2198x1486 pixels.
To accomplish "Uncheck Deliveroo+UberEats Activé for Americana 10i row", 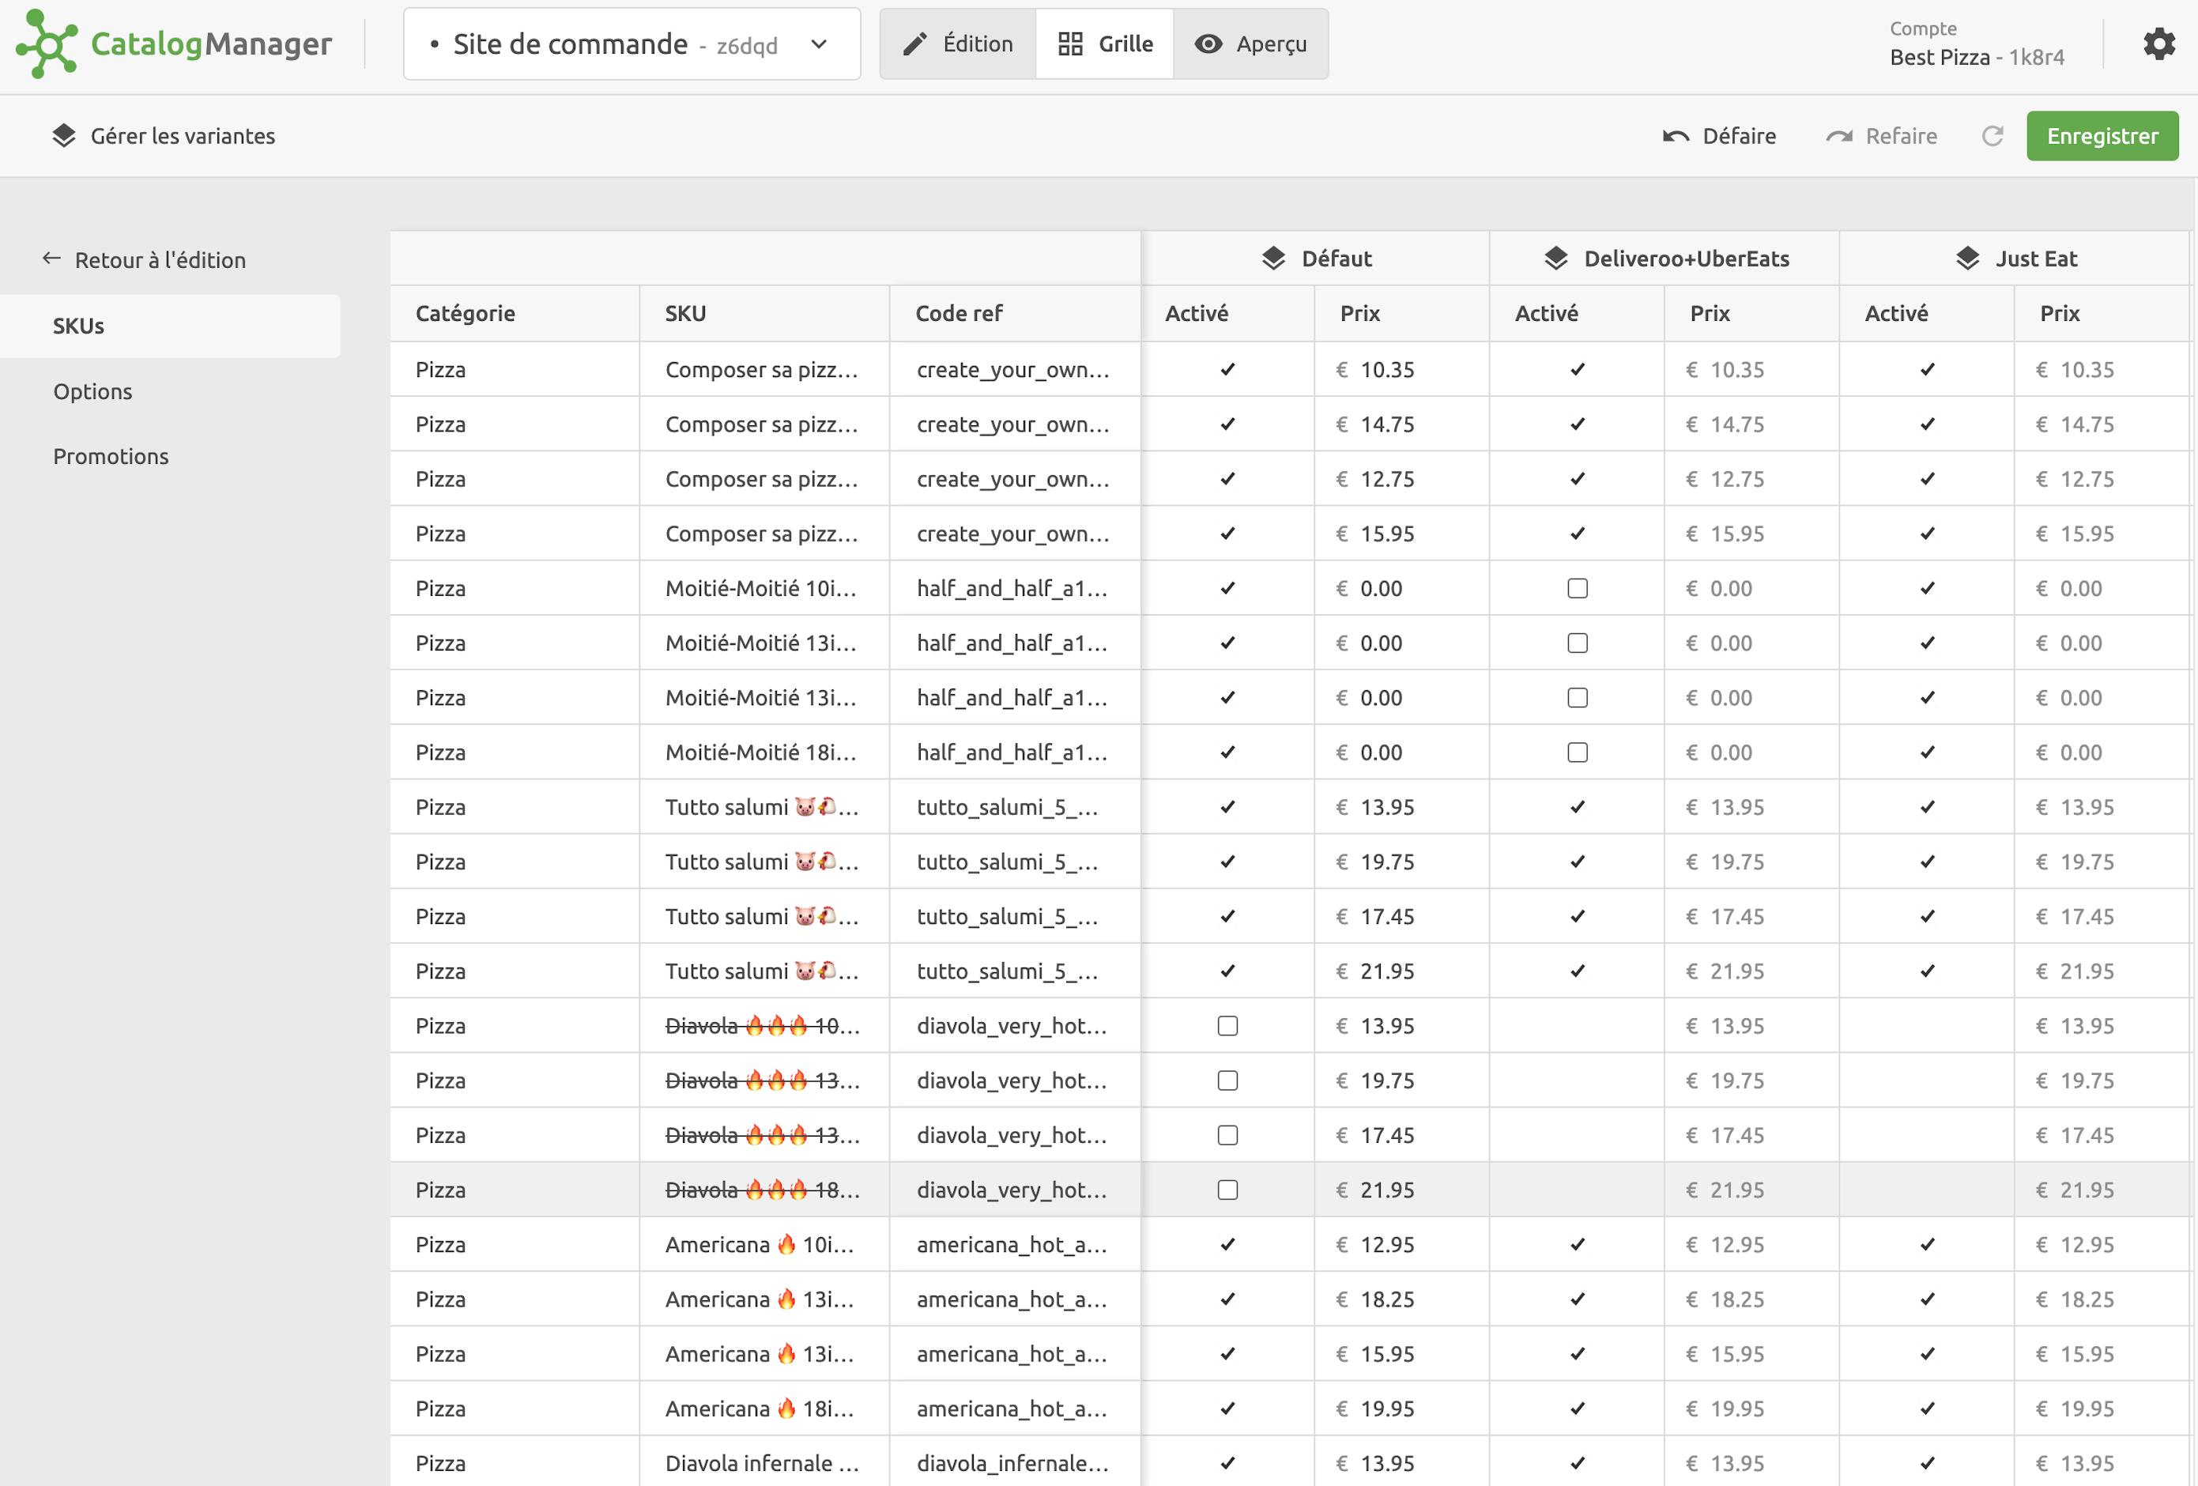I will (1578, 1245).
